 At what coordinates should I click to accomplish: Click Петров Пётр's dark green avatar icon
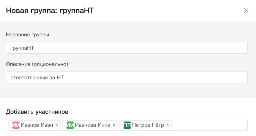click(127, 125)
